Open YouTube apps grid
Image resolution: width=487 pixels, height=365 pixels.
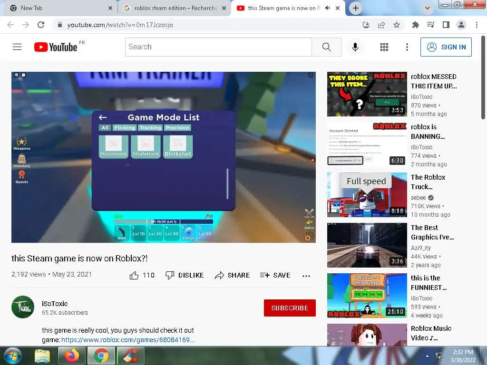pos(384,47)
